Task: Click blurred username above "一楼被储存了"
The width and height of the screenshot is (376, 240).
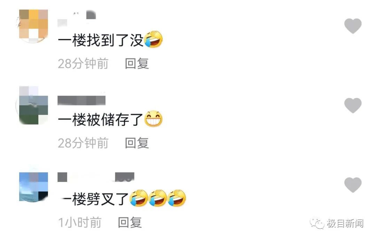Action: 81,100
